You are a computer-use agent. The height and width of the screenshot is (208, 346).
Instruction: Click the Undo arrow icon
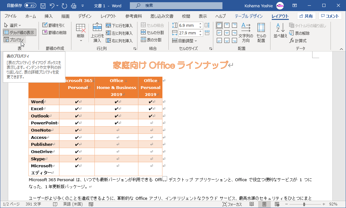point(52,6)
